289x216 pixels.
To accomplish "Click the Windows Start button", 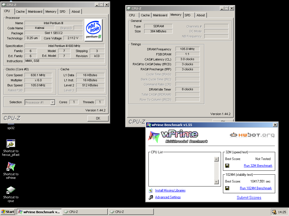I will pos(8,212).
